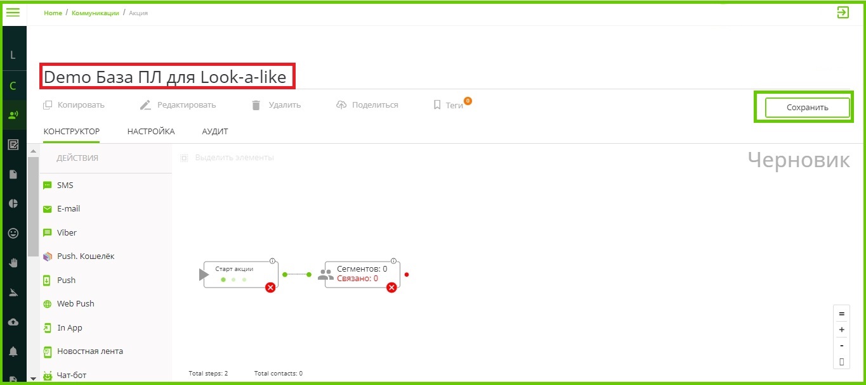This screenshot has width=866, height=385.
Task: Select the Web Push action
Action: [x=75, y=304]
